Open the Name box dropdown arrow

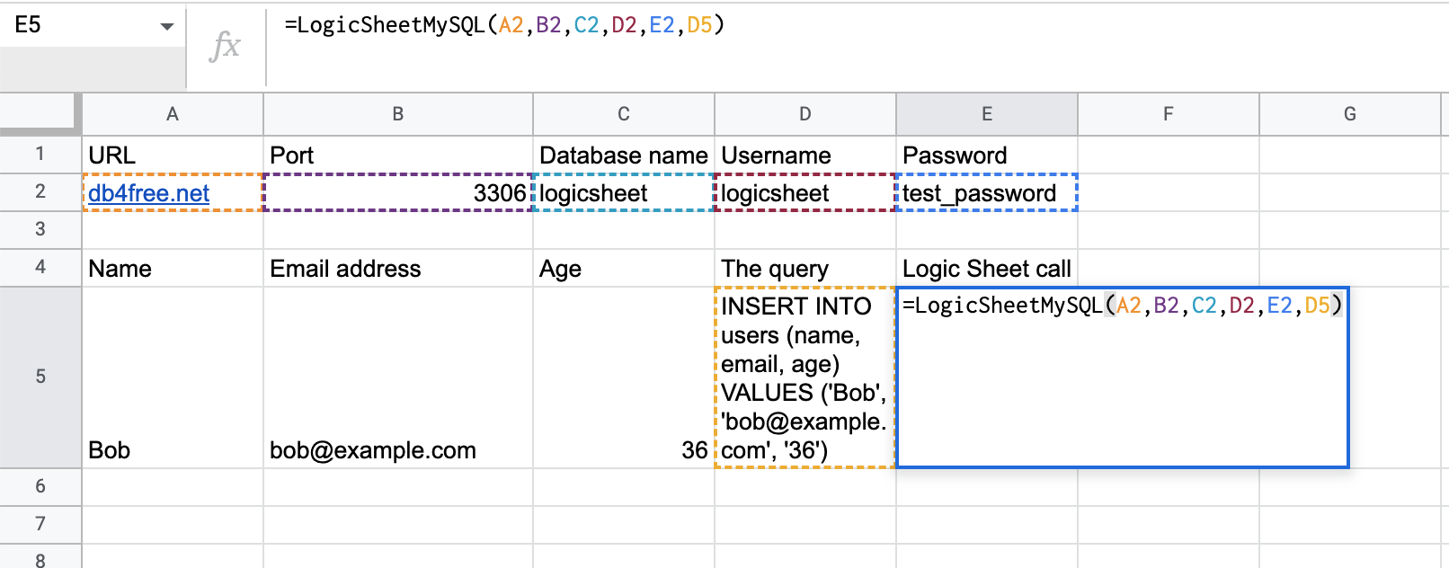pos(166,26)
